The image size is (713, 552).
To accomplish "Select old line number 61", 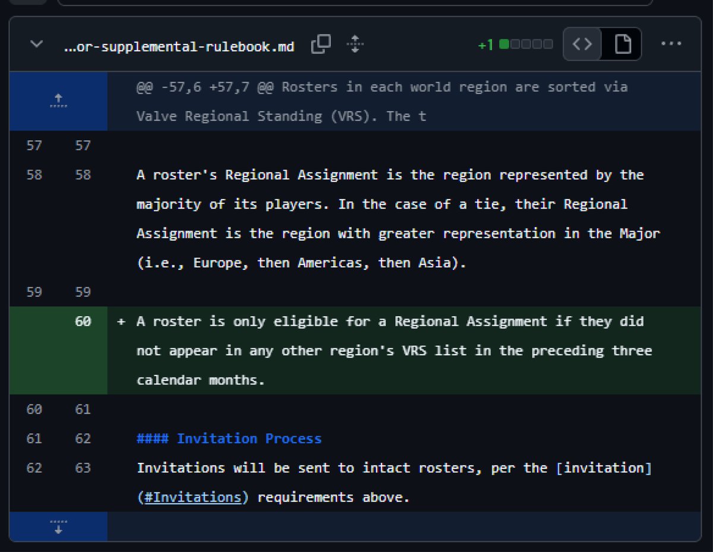I will click(x=34, y=439).
